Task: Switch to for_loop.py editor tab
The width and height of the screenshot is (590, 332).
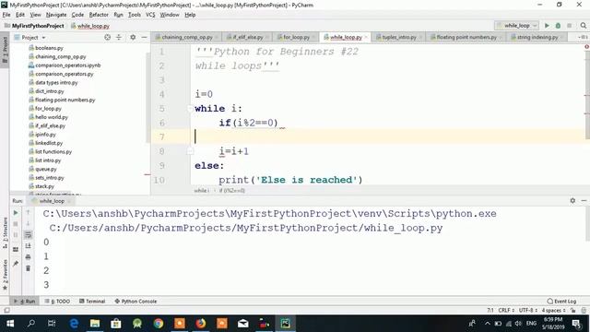Action: [296, 37]
